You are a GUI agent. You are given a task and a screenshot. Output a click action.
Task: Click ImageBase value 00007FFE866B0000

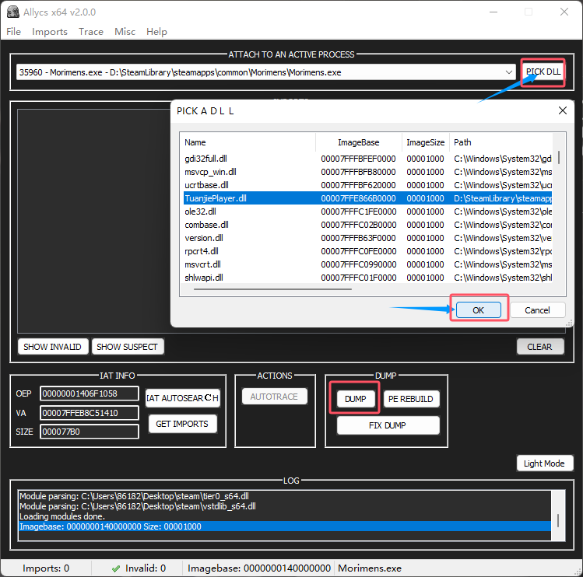click(x=358, y=198)
